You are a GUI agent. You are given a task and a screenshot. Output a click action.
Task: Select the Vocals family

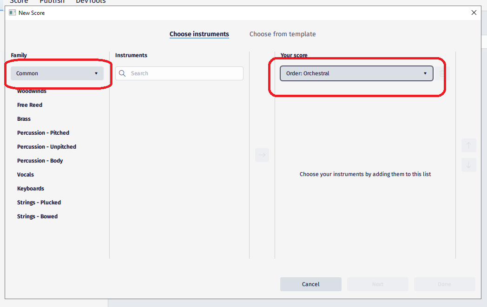pos(25,174)
